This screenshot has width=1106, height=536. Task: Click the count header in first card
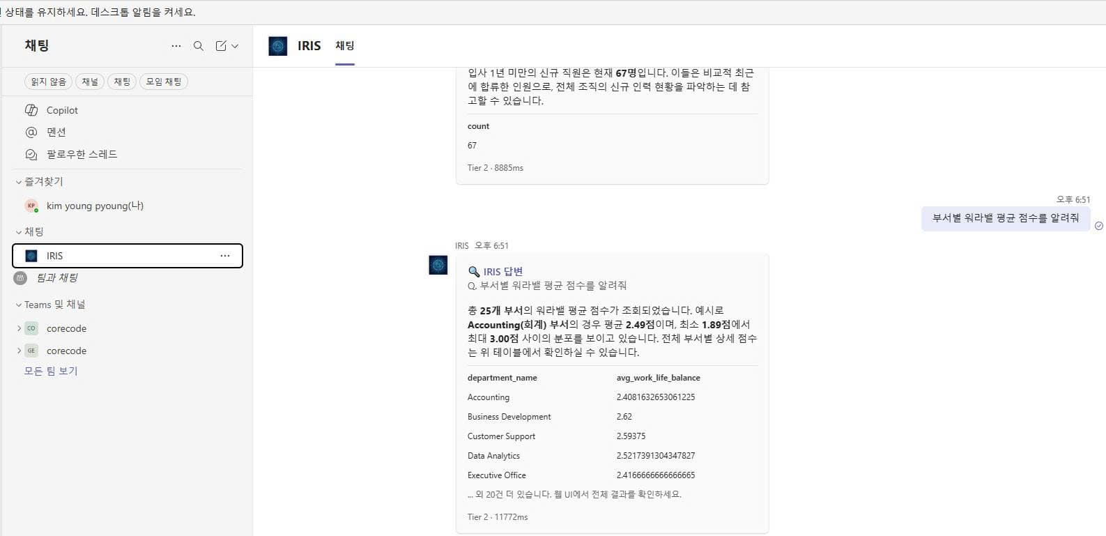479,126
